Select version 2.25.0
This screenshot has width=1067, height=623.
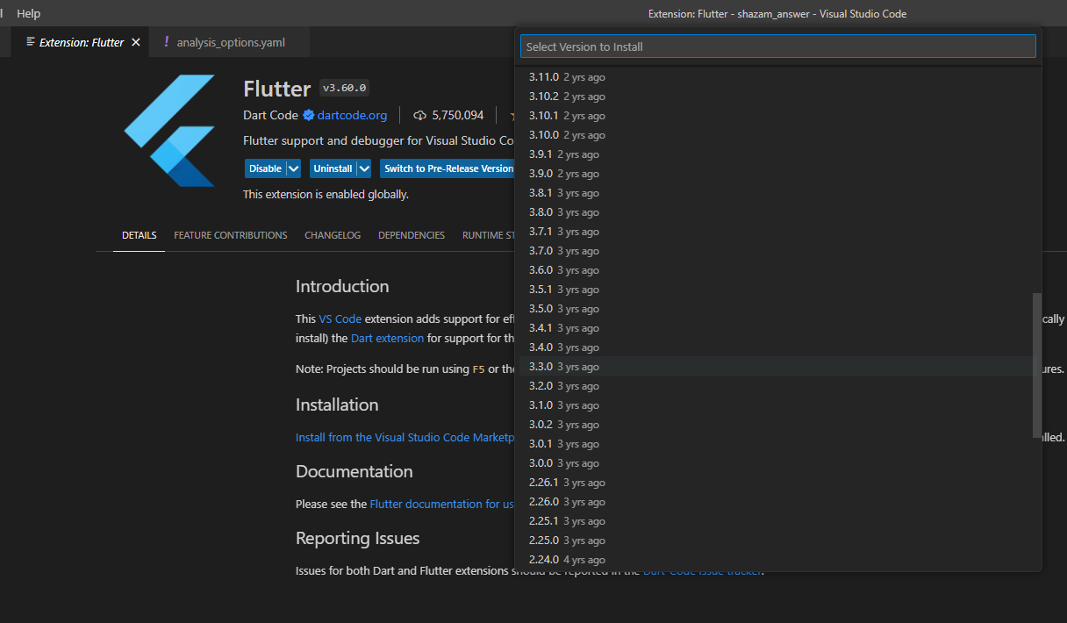778,541
